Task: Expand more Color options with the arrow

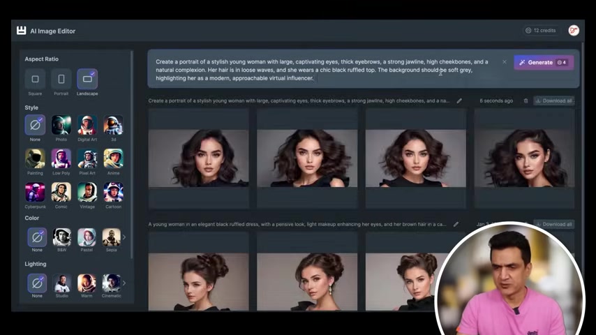Action: pyautogui.click(x=124, y=237)
